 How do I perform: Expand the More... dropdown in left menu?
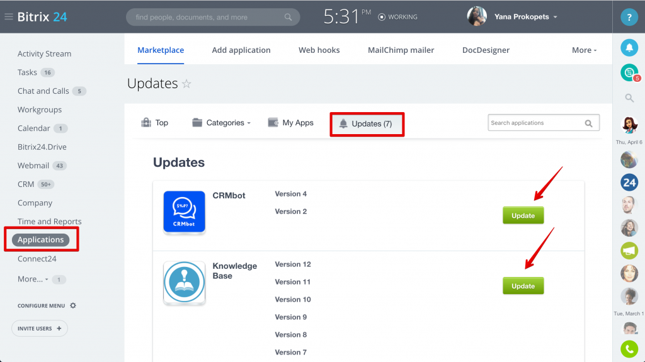coord(33,280)
